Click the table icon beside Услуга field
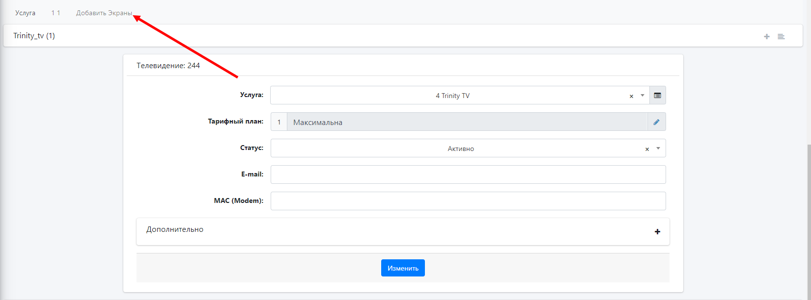811x300 pixels. tap(657, 96)
